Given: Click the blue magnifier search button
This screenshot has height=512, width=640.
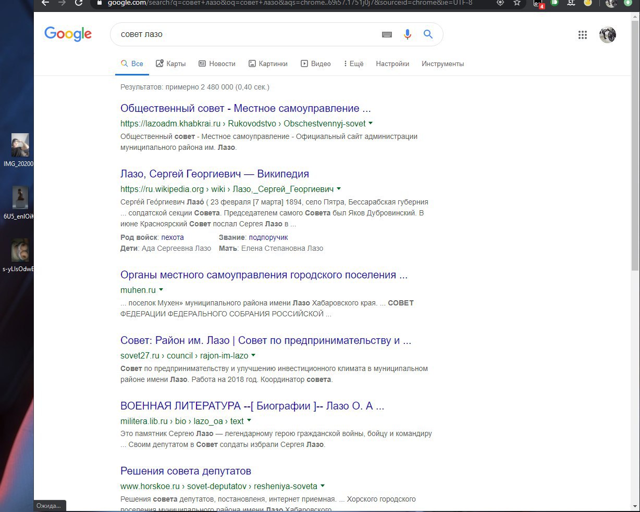Looking at the screenshot, I should pyautogui.click(x=428, y=34).
